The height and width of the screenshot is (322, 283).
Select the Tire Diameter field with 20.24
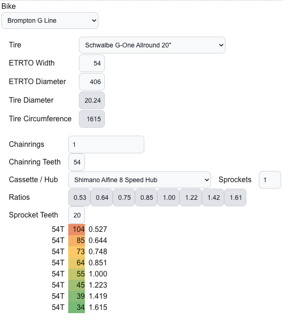point(92,100)
